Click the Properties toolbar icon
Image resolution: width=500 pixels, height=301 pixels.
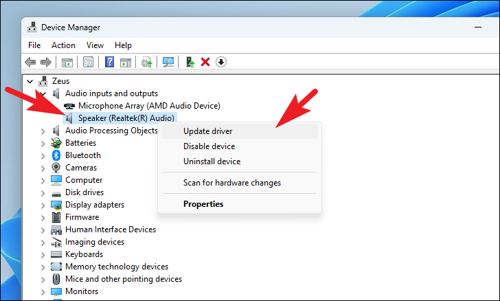(89, 62)
